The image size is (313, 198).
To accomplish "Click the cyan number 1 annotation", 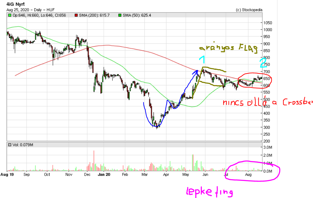I will click(203, 60).
